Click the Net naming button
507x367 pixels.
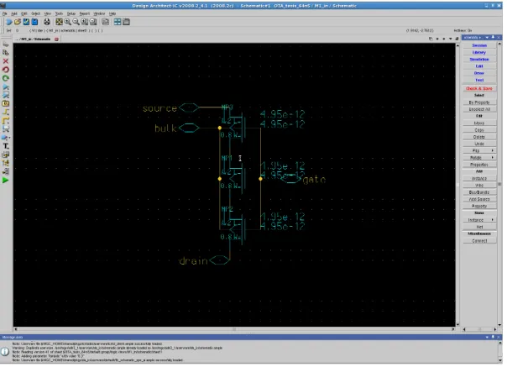point(479,227)
